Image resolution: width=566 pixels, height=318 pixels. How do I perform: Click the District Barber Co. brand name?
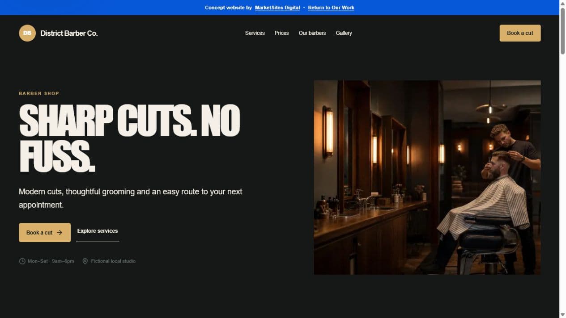[69, 33]
